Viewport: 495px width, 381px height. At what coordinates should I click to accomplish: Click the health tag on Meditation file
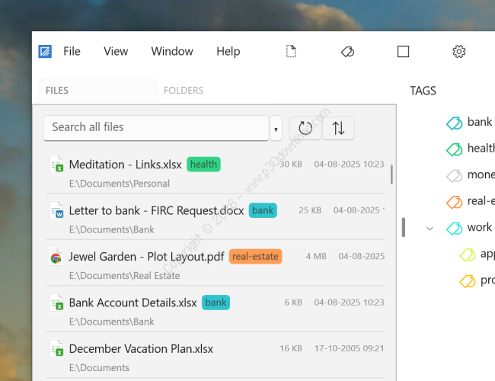203,164
